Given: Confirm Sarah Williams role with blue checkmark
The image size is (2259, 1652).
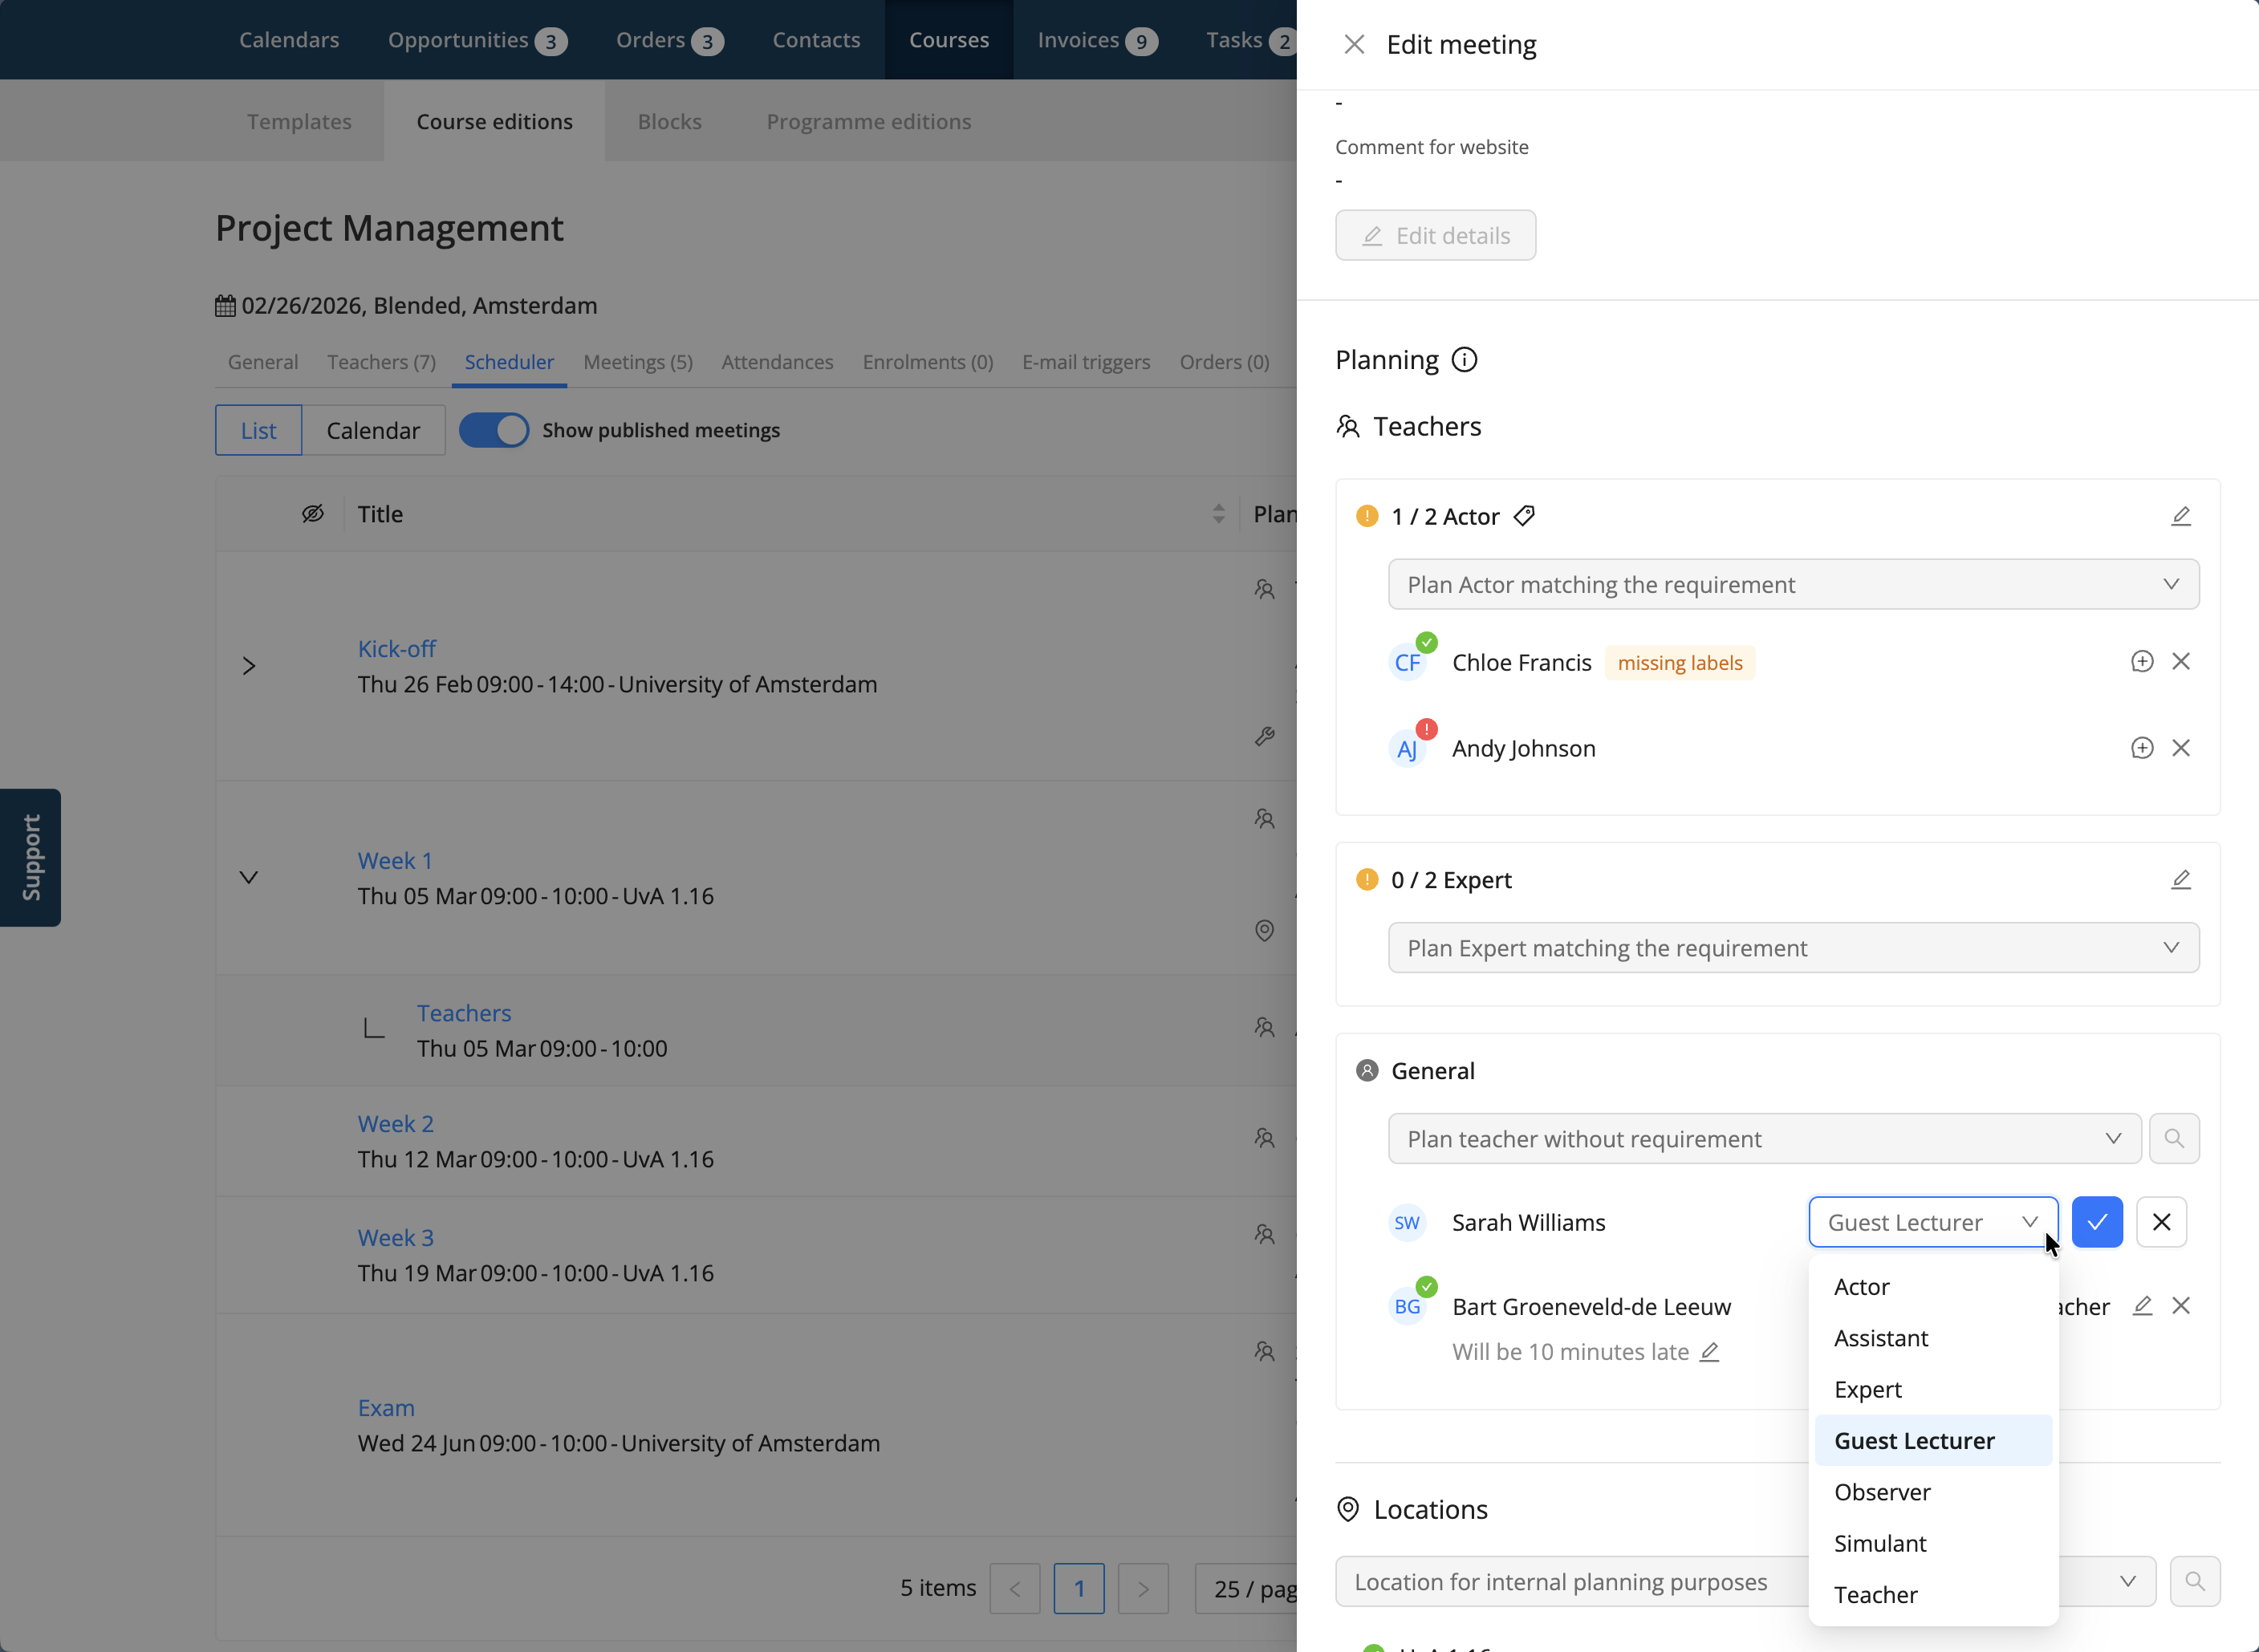Looking at the screenshot, I should 2097,1222.
